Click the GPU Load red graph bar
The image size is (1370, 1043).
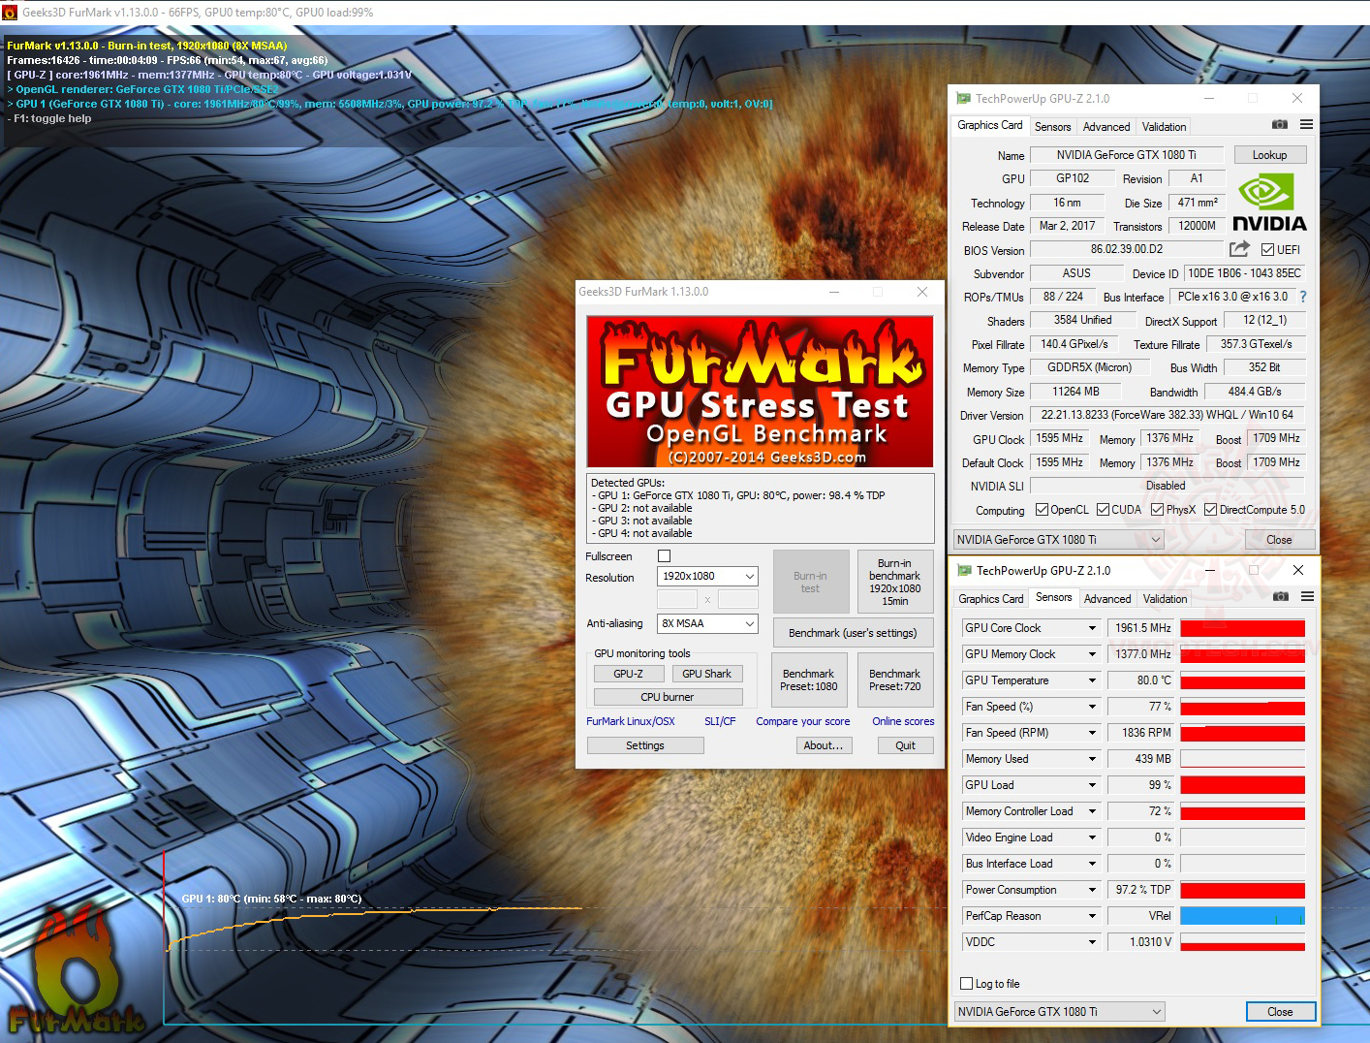click(1242, 785)
